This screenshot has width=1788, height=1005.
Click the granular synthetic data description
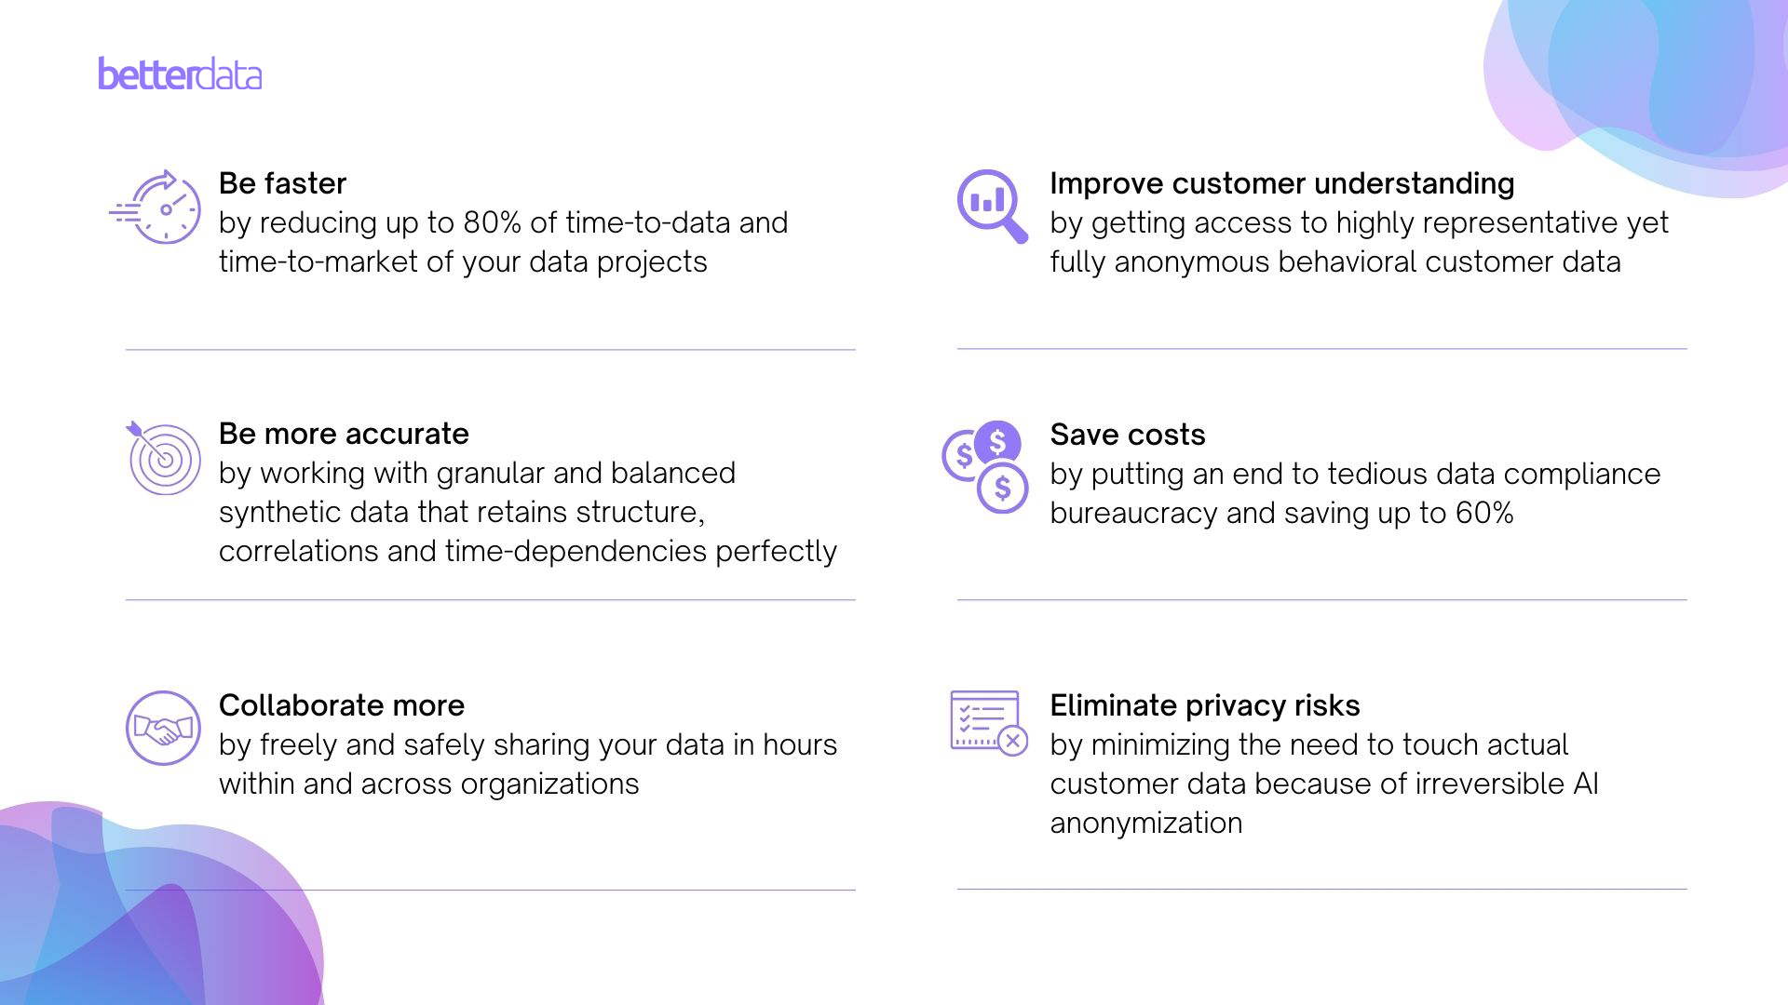527,512
